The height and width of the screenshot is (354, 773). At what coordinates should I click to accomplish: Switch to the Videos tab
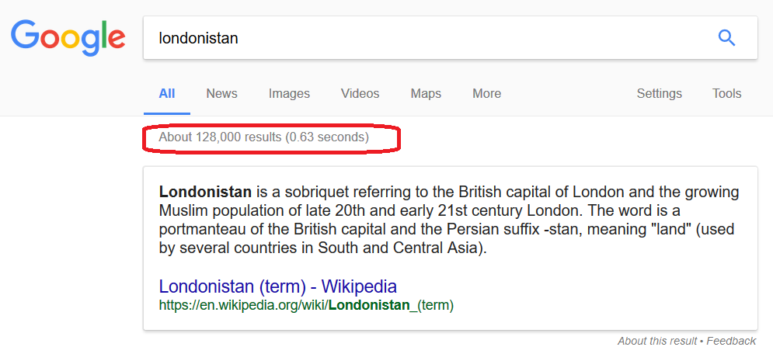coord(360,94)
